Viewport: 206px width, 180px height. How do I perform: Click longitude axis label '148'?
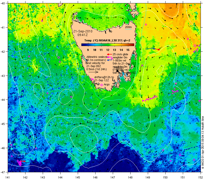pos(130,177)
